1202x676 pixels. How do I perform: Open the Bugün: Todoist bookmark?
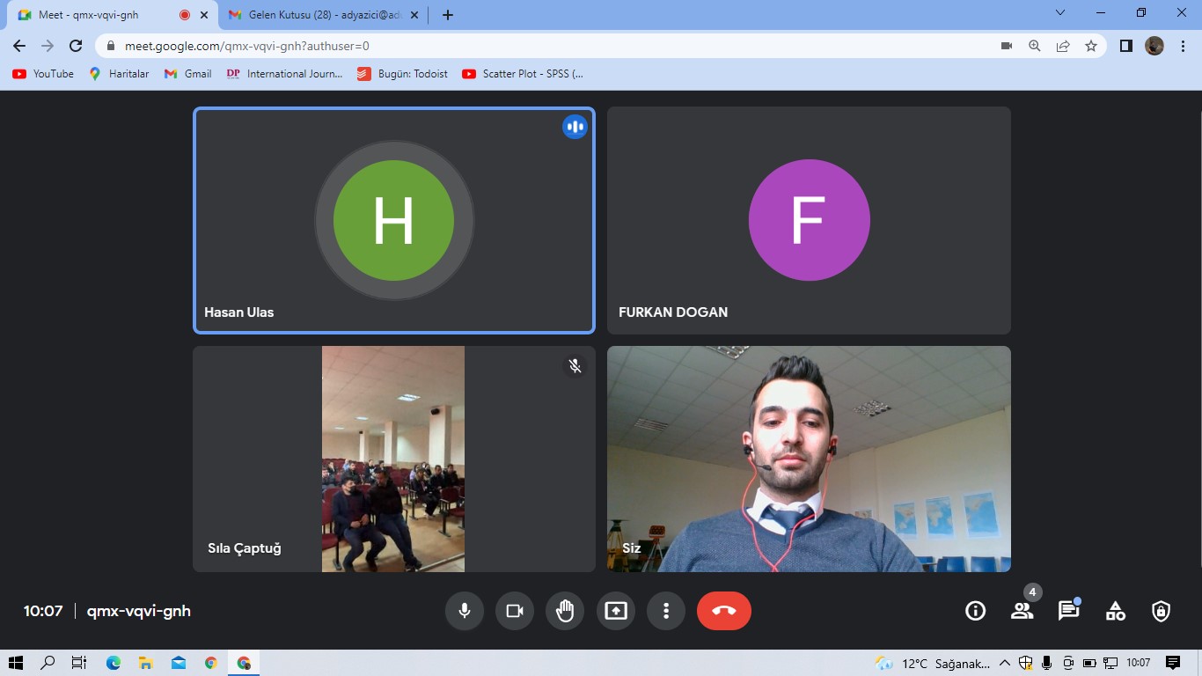pyautogui.click(x=403, y=74)
